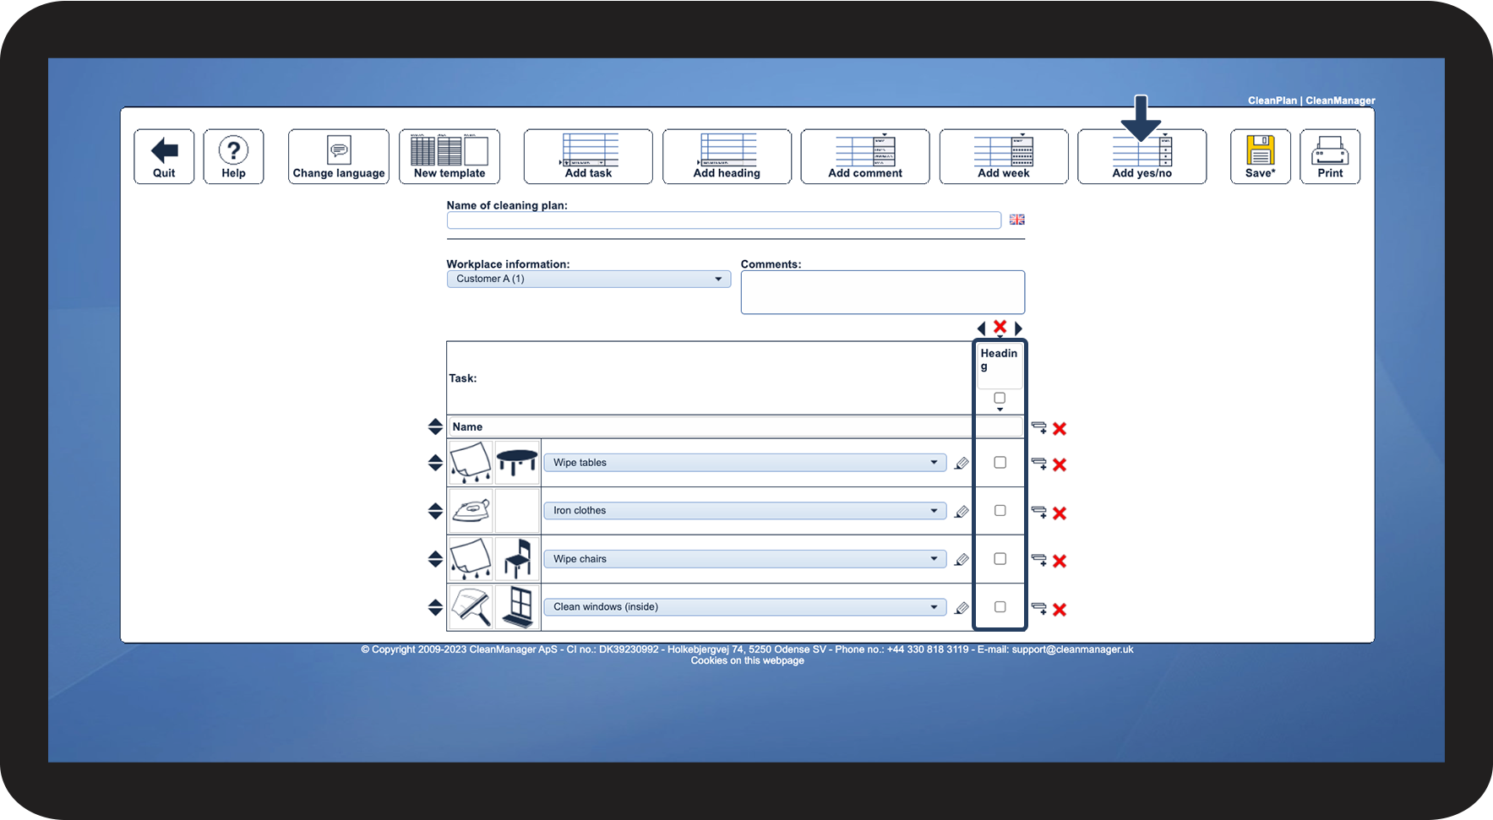Viewport: 1493px width, 820px height.
Task: Delete the Wipe chairs row
Action: 1060,561
